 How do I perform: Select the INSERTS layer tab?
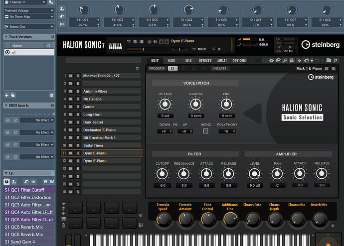pos(219,69)
